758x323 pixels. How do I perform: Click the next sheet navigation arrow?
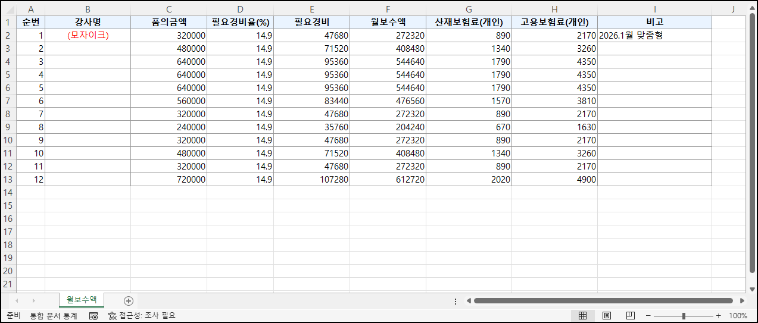pos(33,300)
